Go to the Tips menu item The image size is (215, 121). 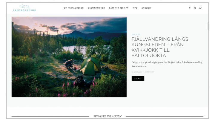[x=135, y=8]
